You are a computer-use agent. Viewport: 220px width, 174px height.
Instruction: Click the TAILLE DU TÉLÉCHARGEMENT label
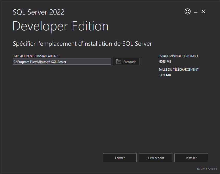[178, 69]
